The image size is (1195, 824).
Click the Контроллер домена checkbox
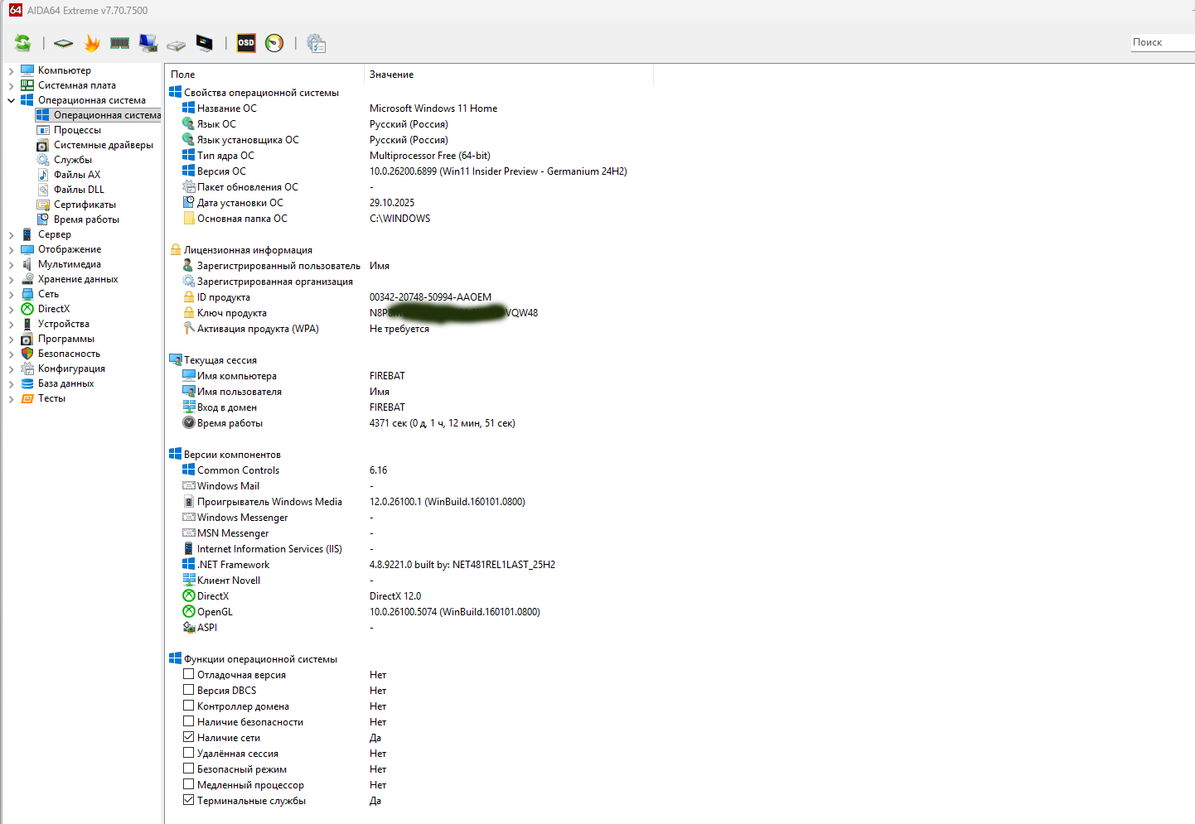pos(189,706)
